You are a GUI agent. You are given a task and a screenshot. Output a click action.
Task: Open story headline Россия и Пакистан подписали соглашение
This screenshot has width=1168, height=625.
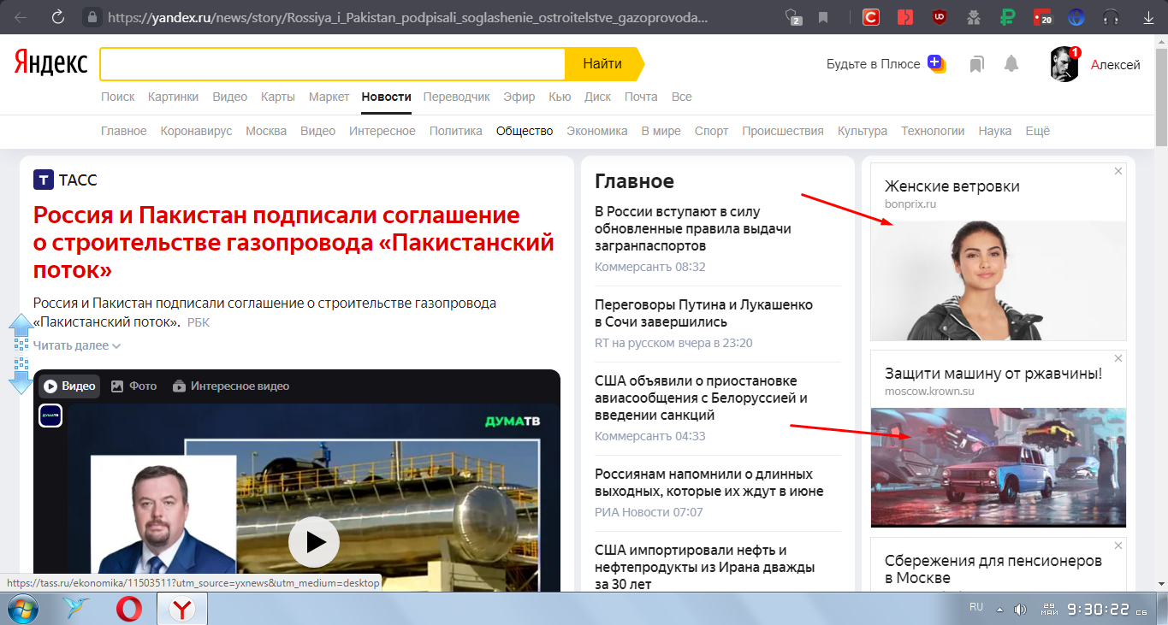click(293, 242)
